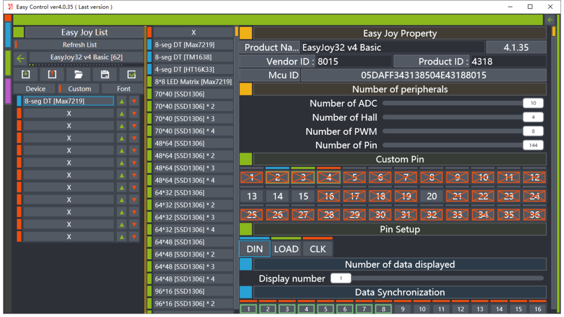This screenshot has width=564, height=317.
Task: Adjust the Number of ADC slider handle
Action: 533,103
